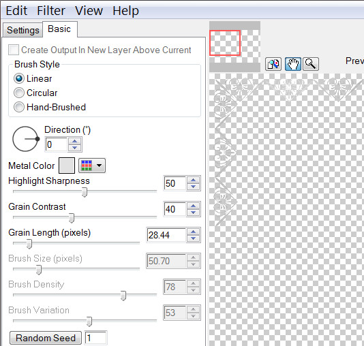Switch to the Settings tab
Viewport: 364px width, 346px height.
pyautogui.click(x=22, y=30)
